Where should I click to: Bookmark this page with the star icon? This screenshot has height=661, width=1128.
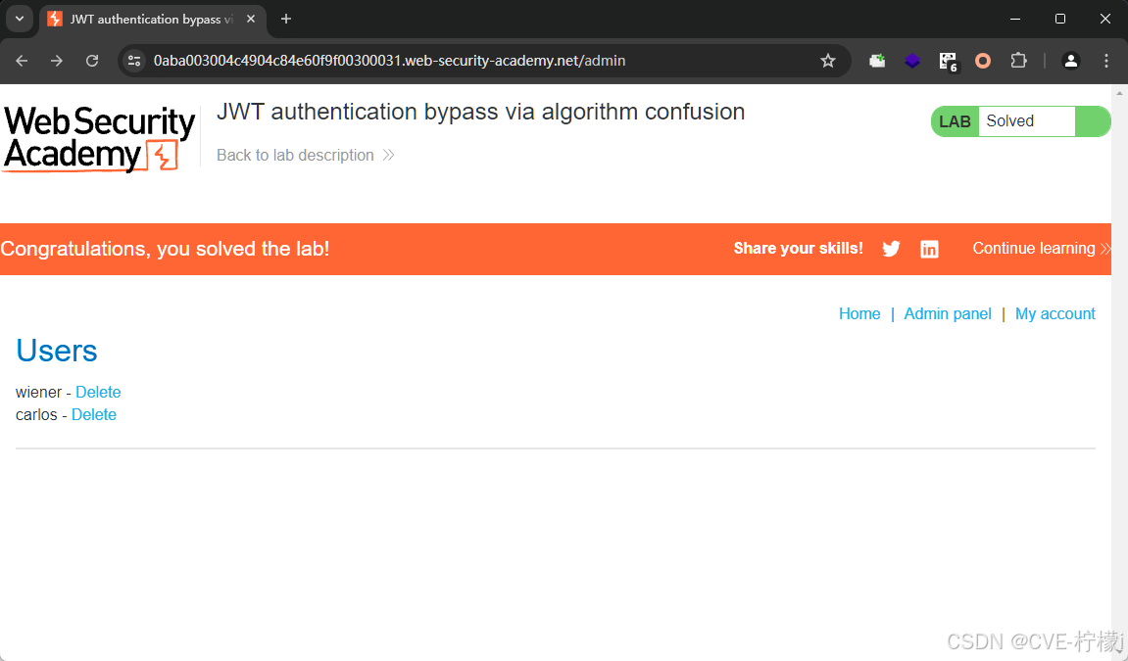(x=828, y=61)
